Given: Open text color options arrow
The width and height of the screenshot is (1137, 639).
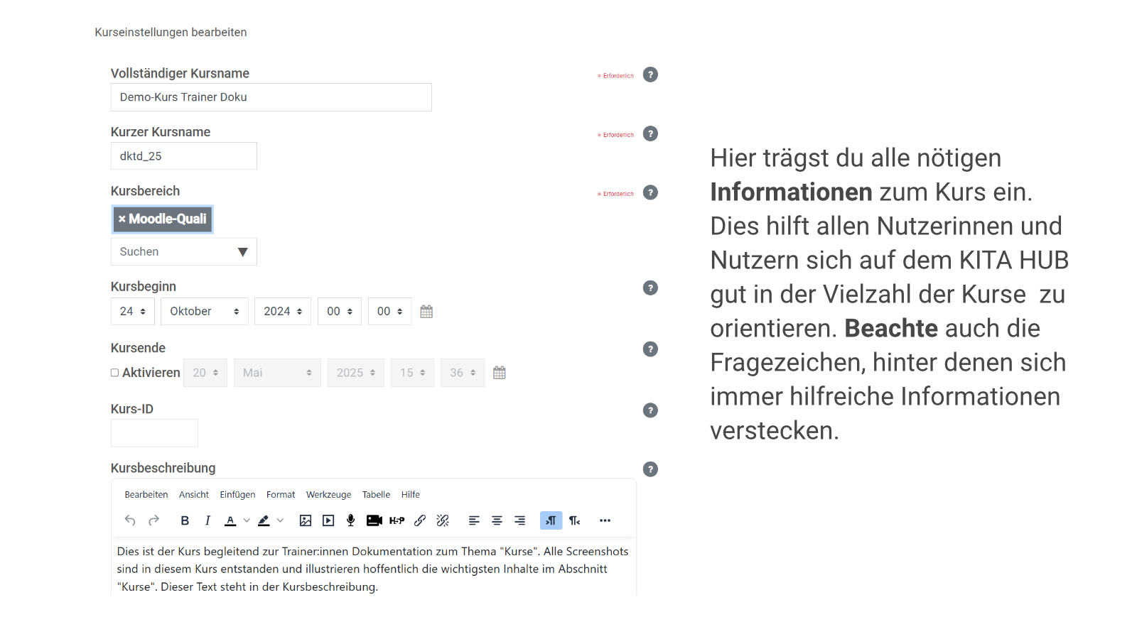Looking at the screenshot, I should point(247,520).
